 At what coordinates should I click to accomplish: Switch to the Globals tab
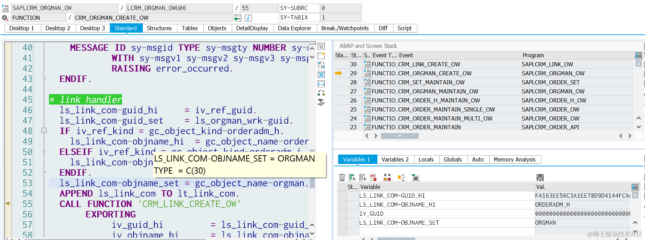pos(453,159)
